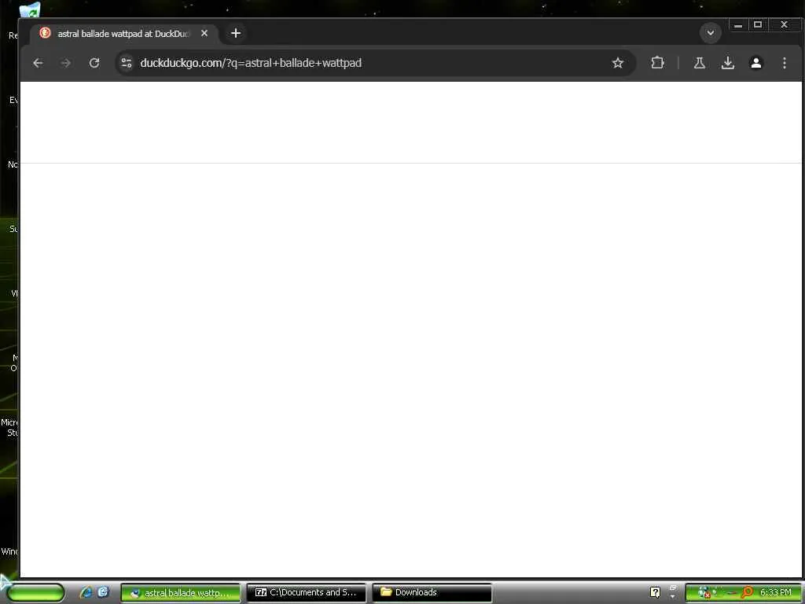The width and height of the screenshot is (805, 604).
Task: Open Chrome three-dot menu
Action: coord(785,63)
